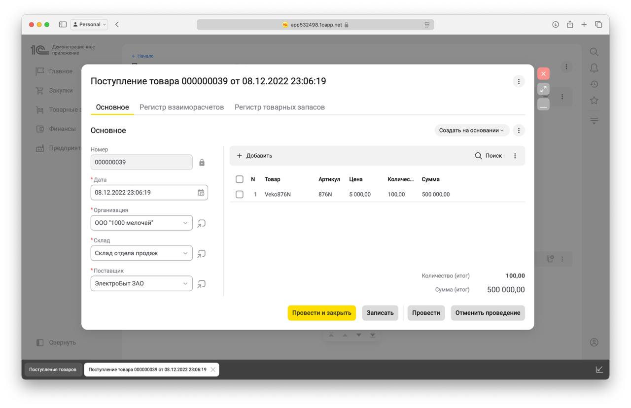This screenshot has width=631, height=408.
Task: Switch to Регистр товарных запасов tab
Action: [280, 107]
